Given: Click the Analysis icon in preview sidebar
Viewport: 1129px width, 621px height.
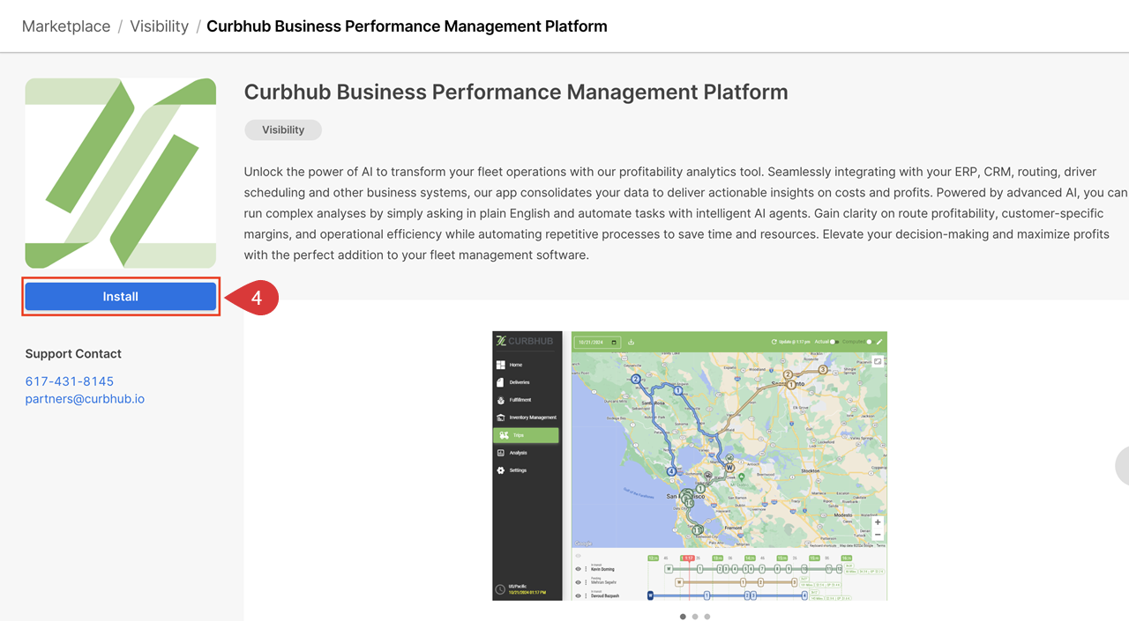Looking at the screenshot, I should pyautogui.click(x=501, y=453).
